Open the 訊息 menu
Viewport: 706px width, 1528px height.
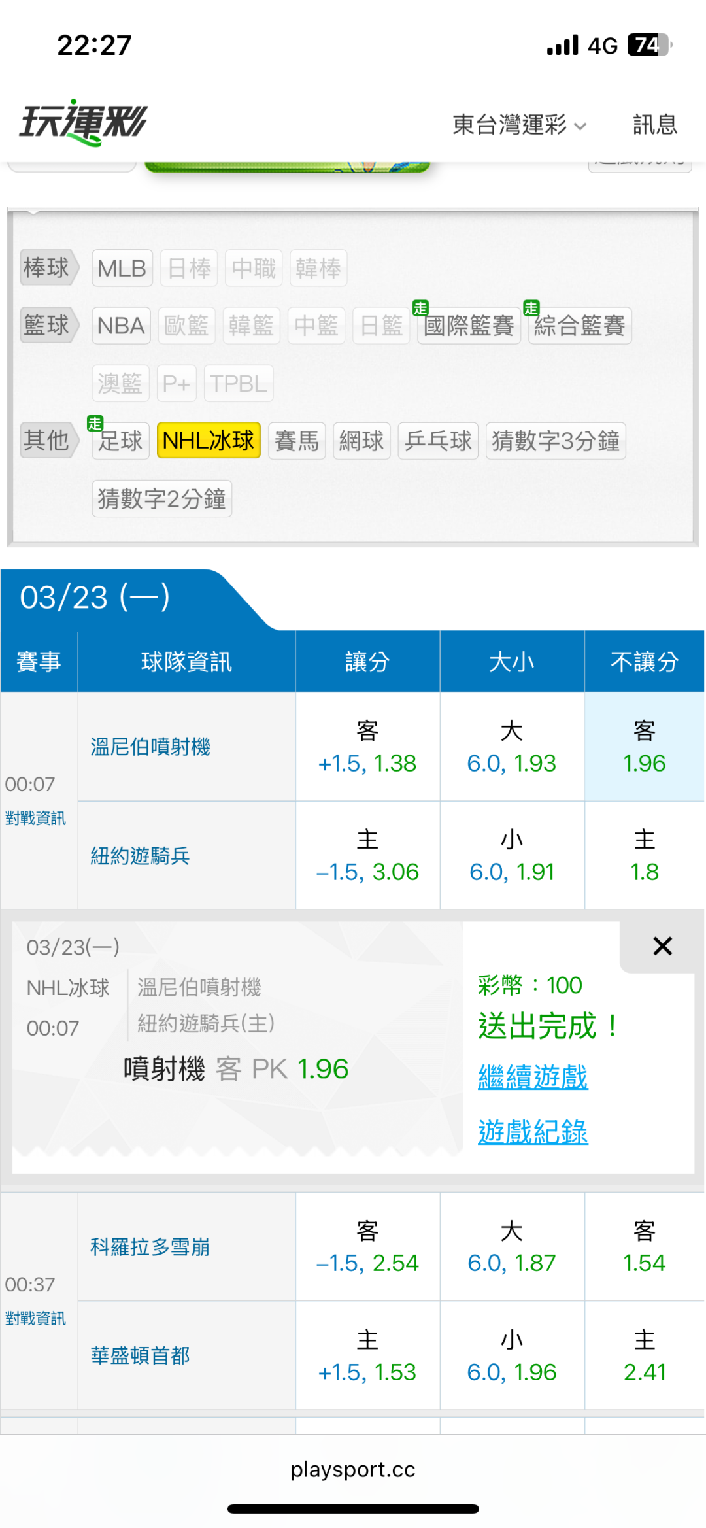point(654,124)
